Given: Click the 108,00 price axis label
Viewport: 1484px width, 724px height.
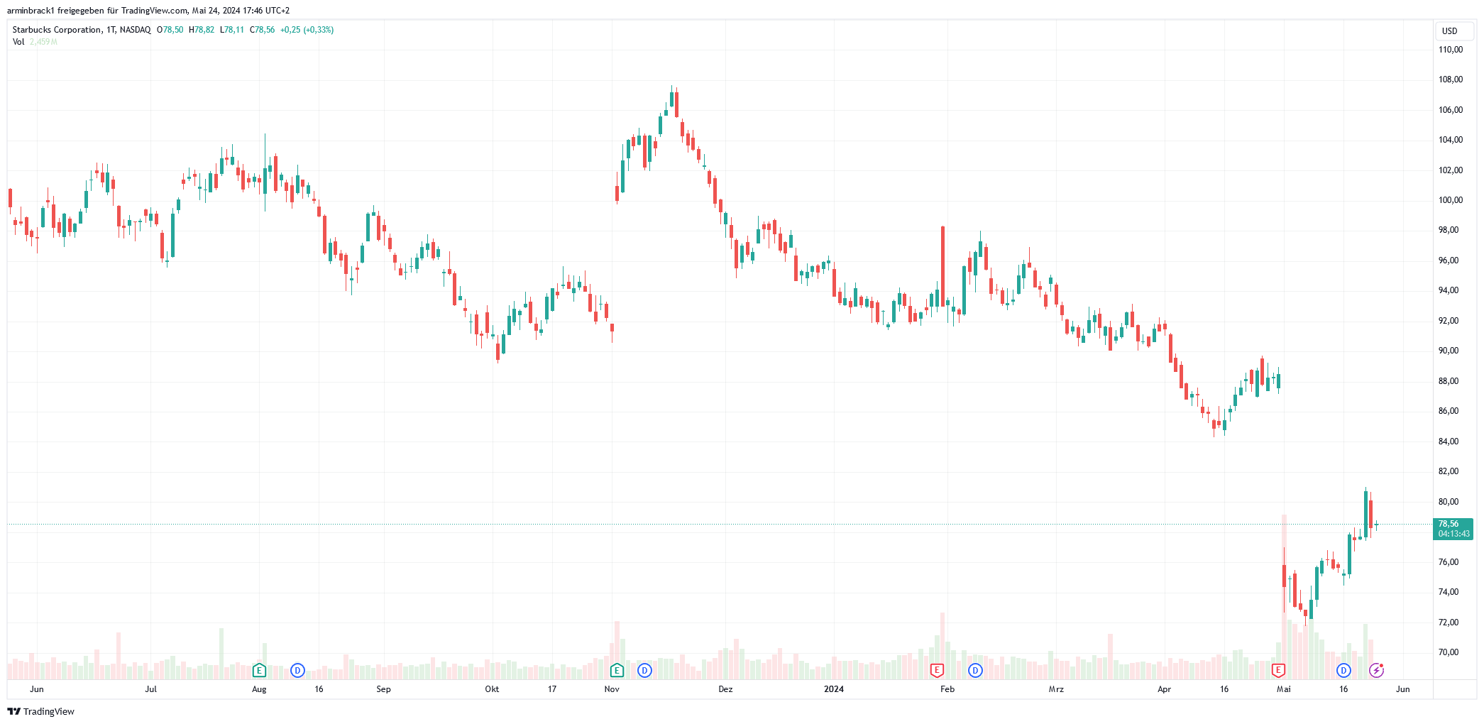Looking at the screenshot, I should [1451, 79].
